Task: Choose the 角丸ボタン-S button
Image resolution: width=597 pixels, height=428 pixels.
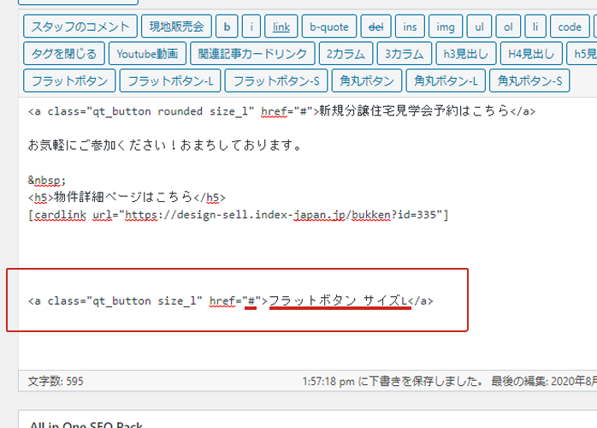Action: click(530, 81)
